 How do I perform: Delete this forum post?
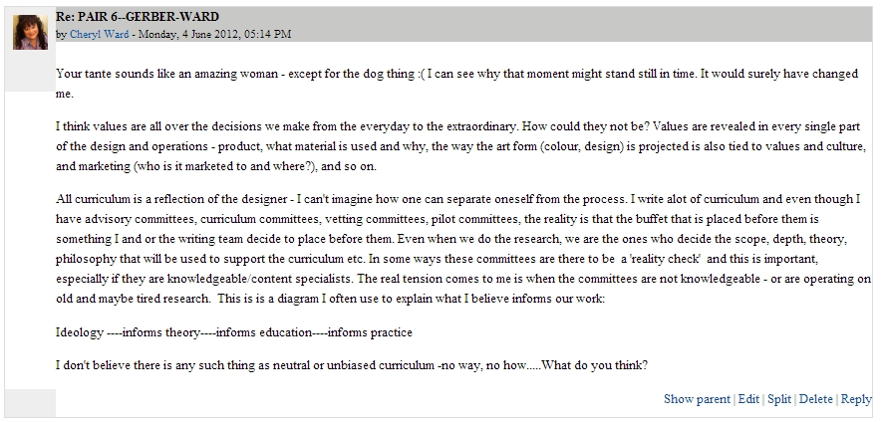pos(815,399)
